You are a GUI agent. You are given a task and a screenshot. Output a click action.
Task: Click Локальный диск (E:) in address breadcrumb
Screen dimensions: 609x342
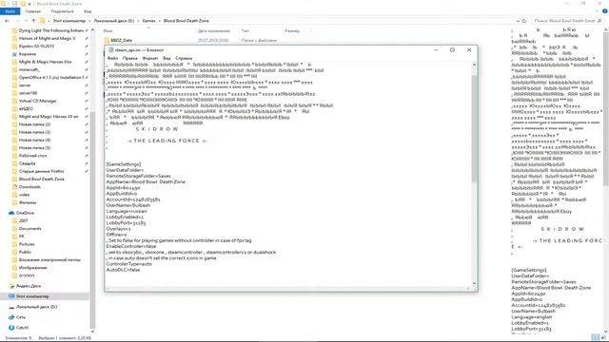(114, 21)
